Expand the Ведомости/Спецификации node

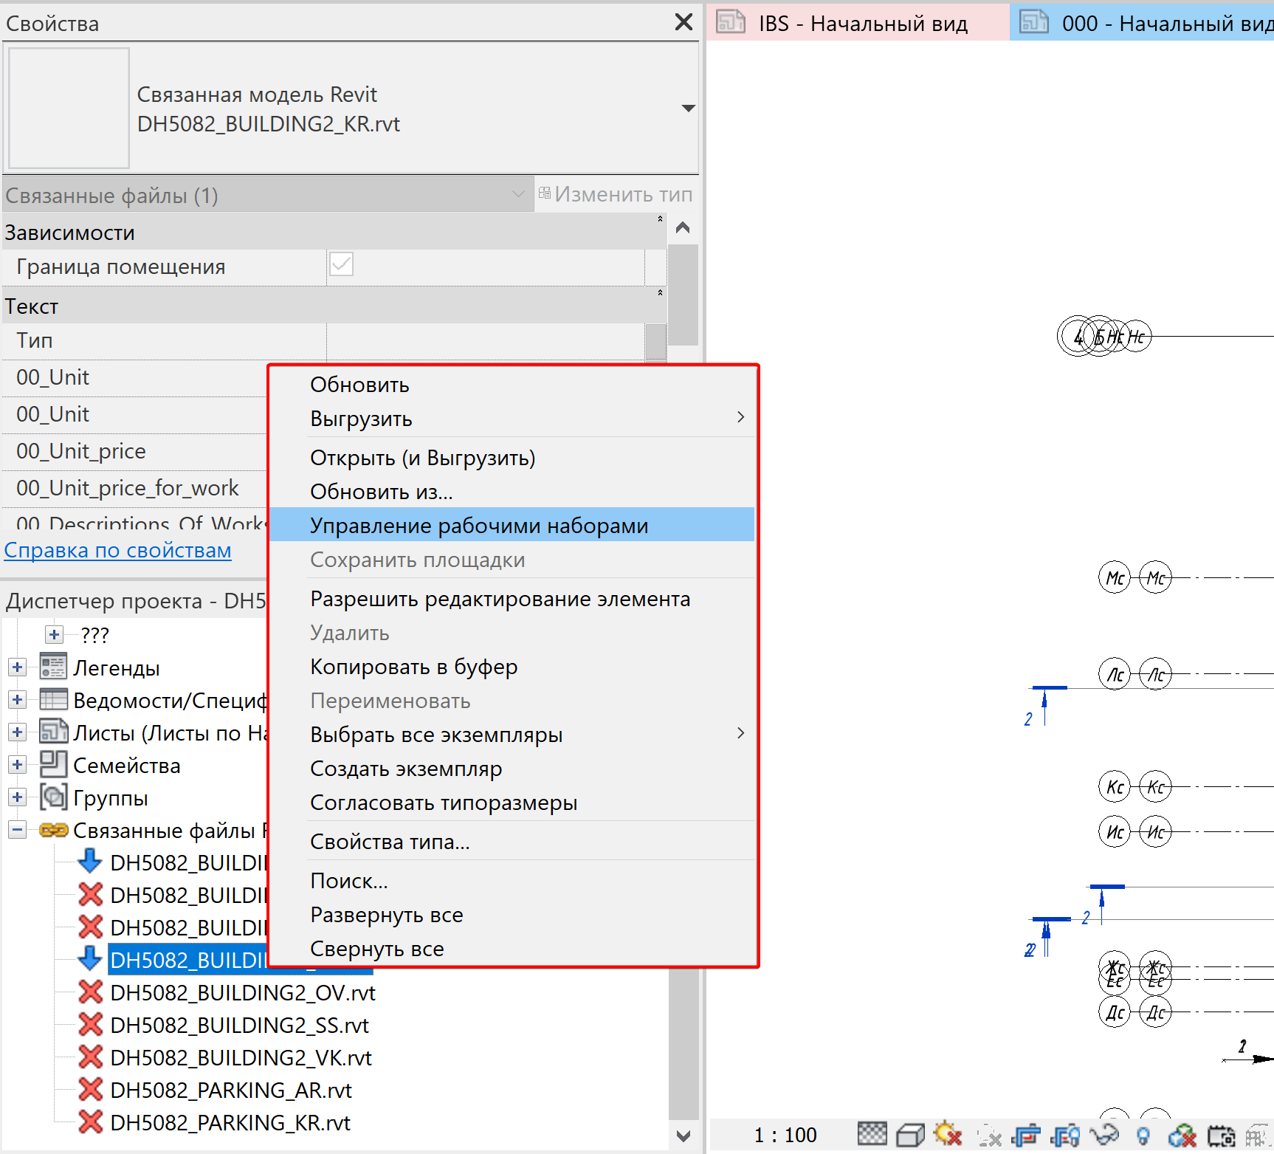(17, 699)
